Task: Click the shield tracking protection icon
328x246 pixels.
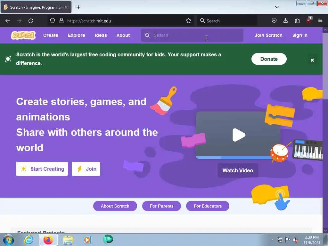Action: point(53,21)
